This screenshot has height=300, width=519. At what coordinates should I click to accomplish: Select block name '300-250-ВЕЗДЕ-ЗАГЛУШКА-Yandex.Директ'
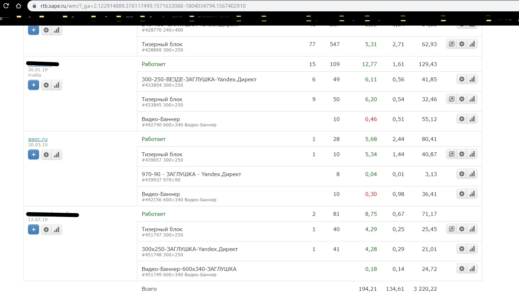tap(199, 80)
